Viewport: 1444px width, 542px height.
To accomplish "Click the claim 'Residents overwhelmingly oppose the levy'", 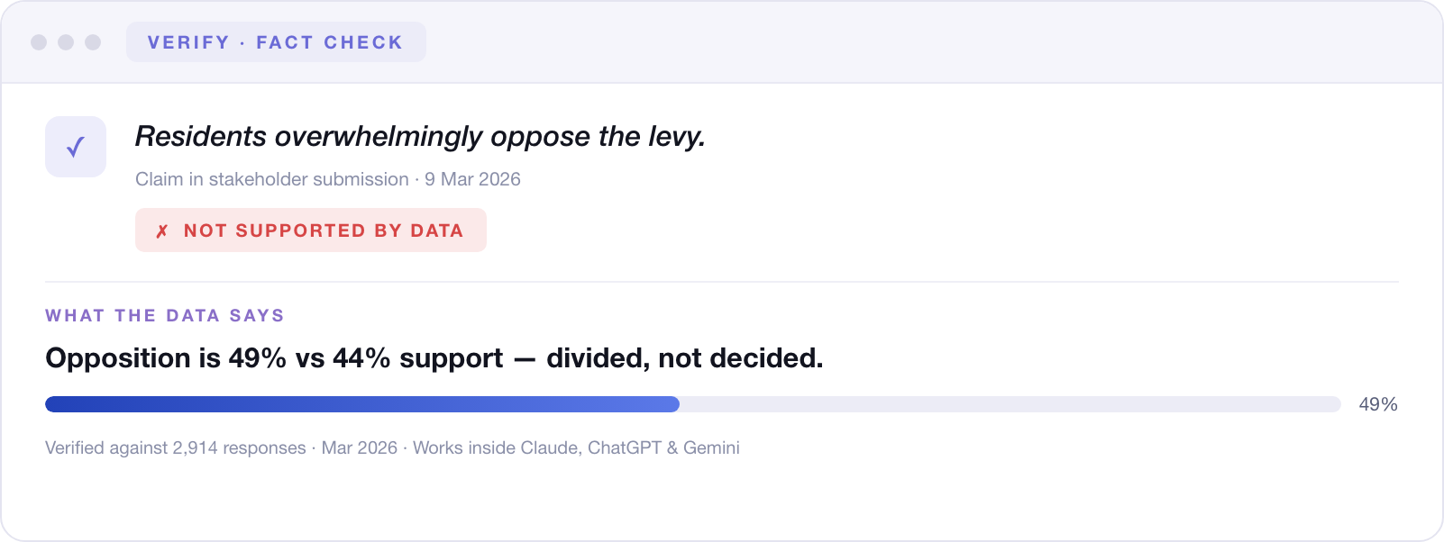I will [x=420, y=137].
